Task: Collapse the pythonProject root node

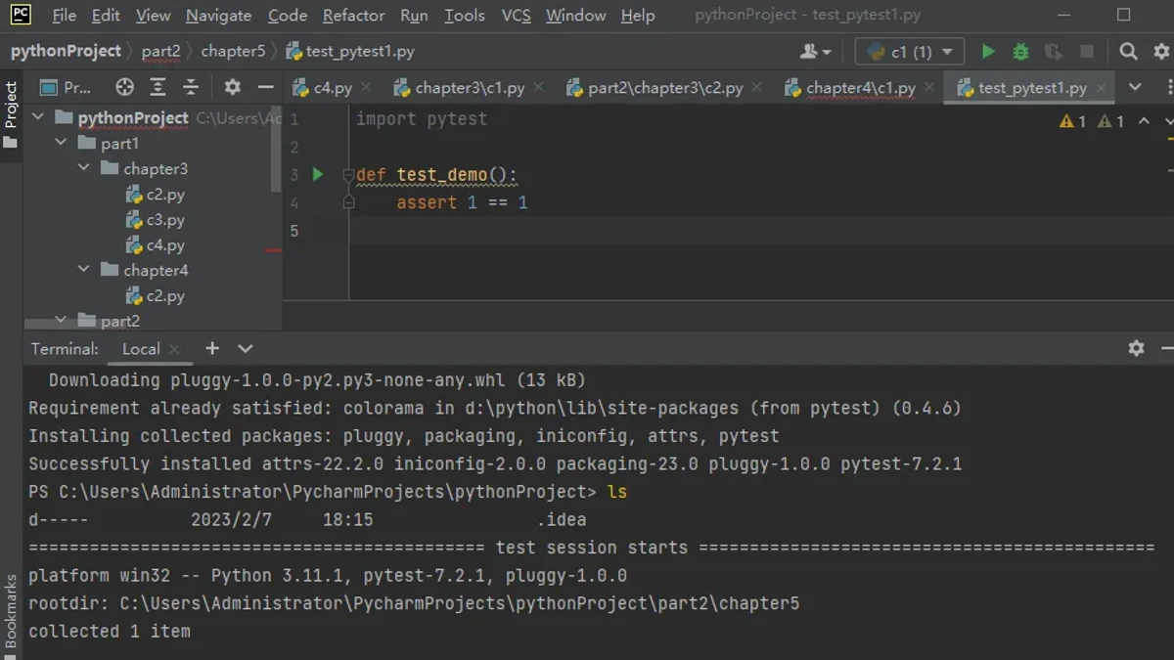Action: click(x=38, y=117)
